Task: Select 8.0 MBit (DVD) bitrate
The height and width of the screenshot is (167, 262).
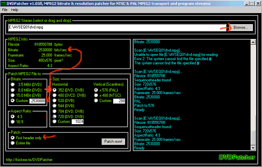Action: click(13, 90)
